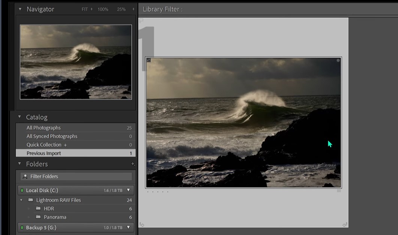Expand Backup 5 (G:) volume arrow
Viewport: 398px width, 235px height.
pos(128,228)
